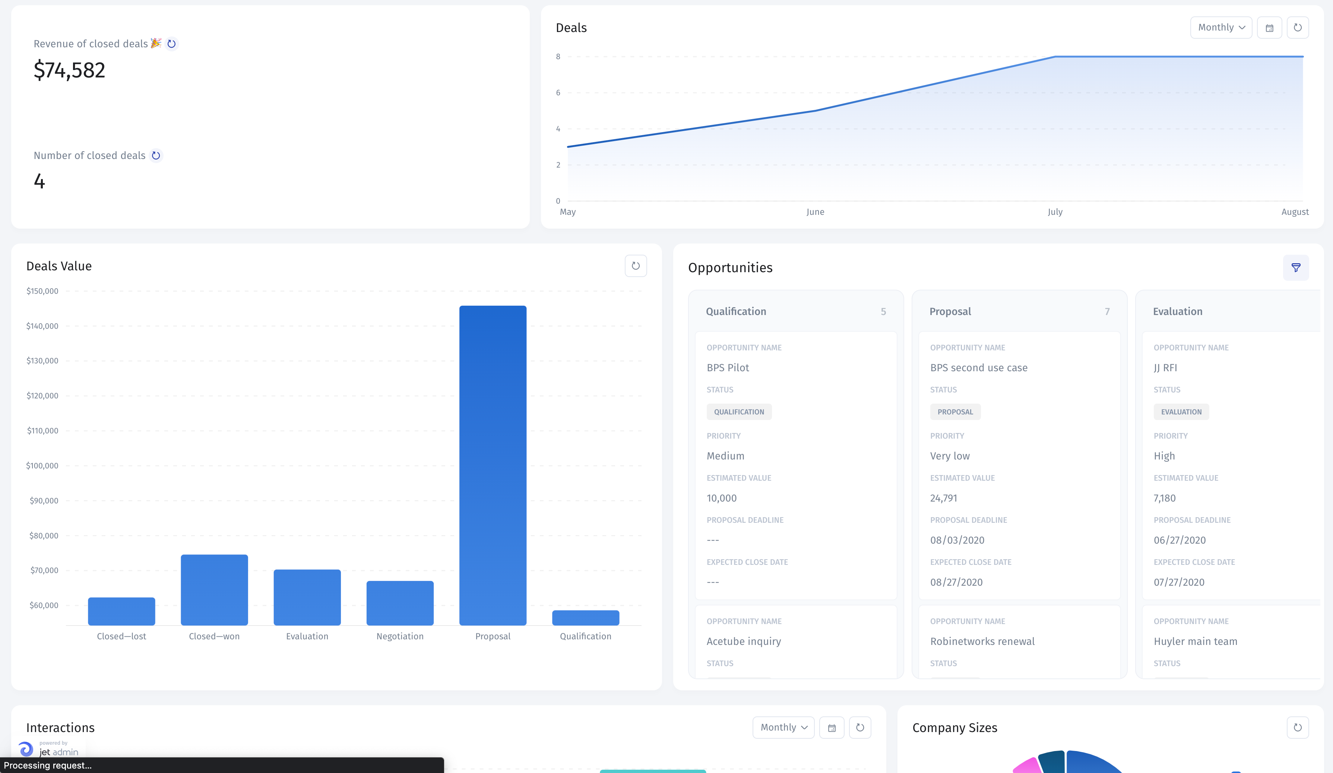This screenshot has height=773, width=1333.
Task: Click the refresh icon on number of closed deals
Action: click(x=156, y=155)
